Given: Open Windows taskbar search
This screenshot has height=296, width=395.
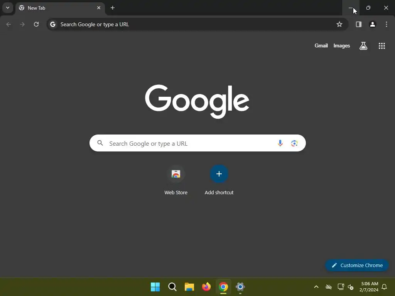Looking at the screenshot, I should coord(172,287).
